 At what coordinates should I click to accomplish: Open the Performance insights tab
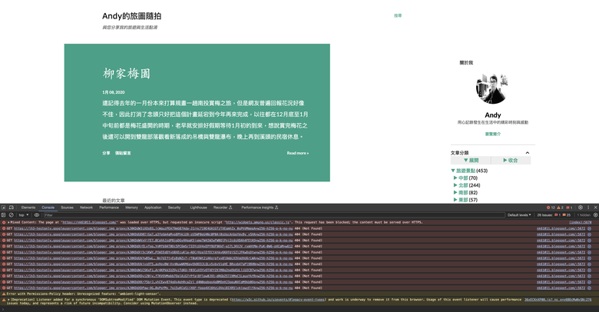[260, 207]
